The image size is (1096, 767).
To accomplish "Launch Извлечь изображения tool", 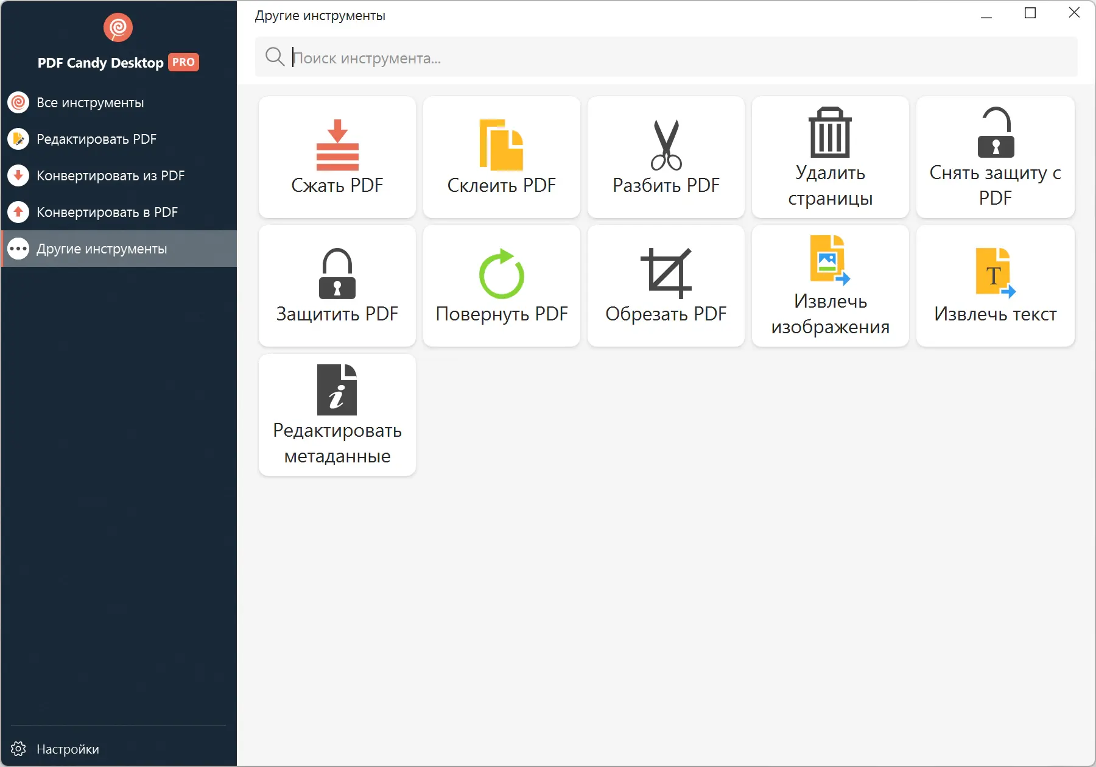I will 830,286.
